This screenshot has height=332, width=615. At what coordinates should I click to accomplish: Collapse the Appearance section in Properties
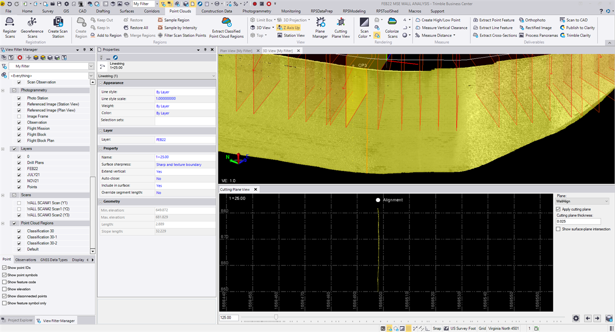pyautogui.click(x=100, y=82)
